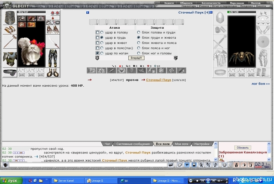The height and width of the screenshot is (184, 274).
Task: Click the spider opponent avatar
Action: (x=242, y=58)
